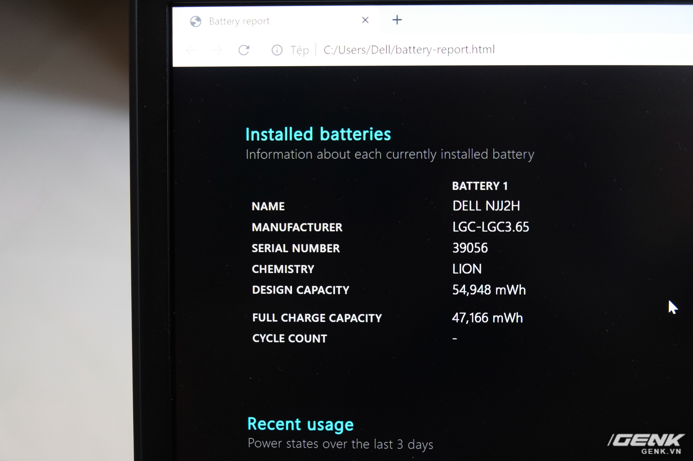Screen dimensions: 693x461
Task: Click the globe favicon on Battery report tab
Action: [196, 21]
